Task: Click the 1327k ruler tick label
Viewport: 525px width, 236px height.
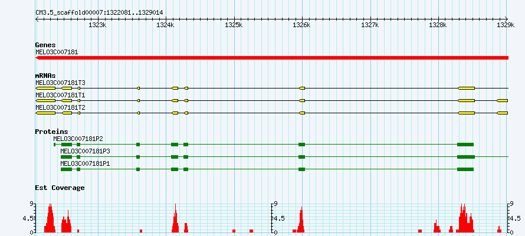Action: pyautogui.click(x=371, y=24)
